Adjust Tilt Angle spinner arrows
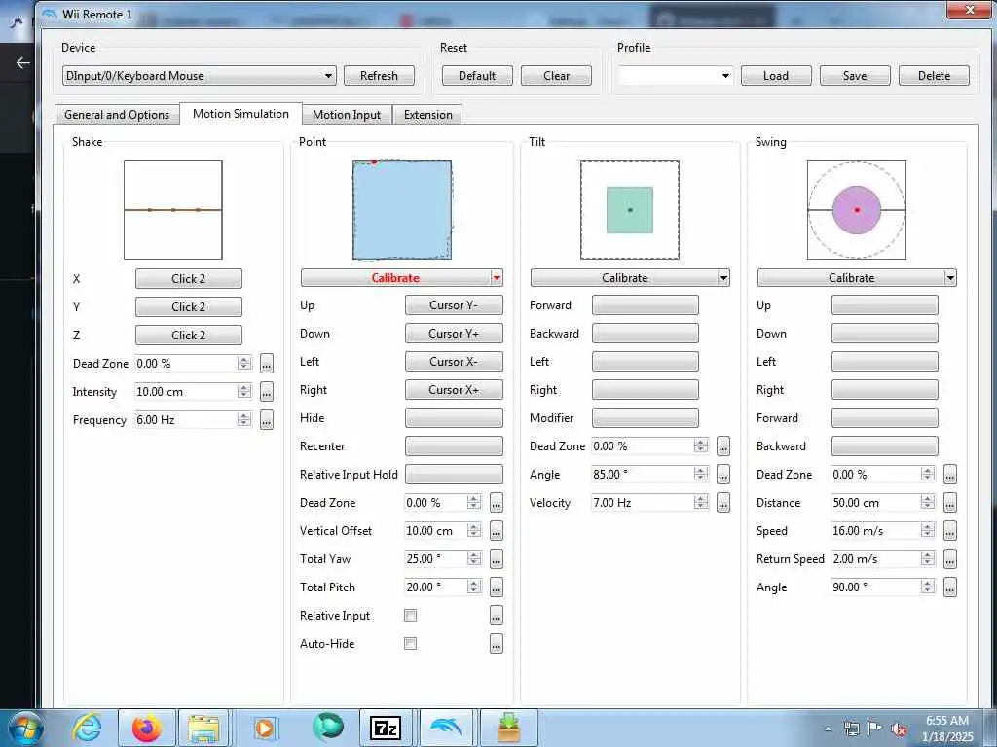 tap(701, 474)
